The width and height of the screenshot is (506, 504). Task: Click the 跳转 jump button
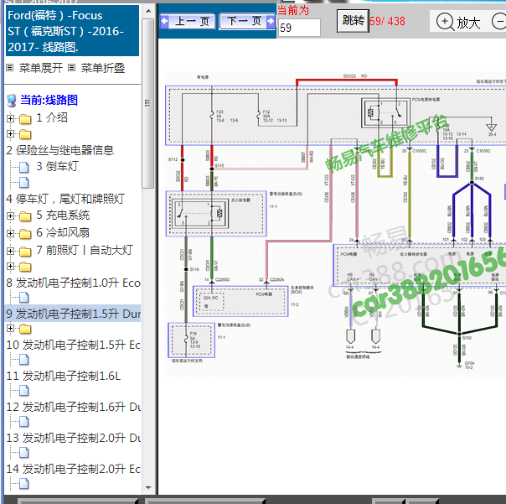tap(353, 21)
